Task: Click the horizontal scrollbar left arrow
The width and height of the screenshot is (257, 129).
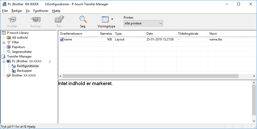Action: click(x=60, y=76)
